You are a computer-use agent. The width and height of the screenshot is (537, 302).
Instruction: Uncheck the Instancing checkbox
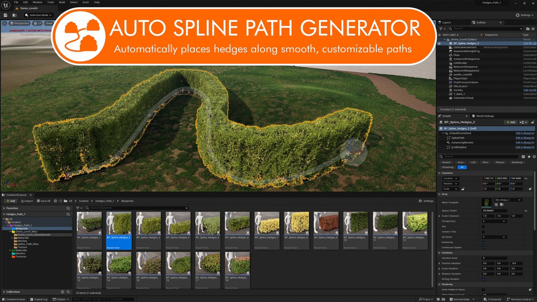pos(483,242)
